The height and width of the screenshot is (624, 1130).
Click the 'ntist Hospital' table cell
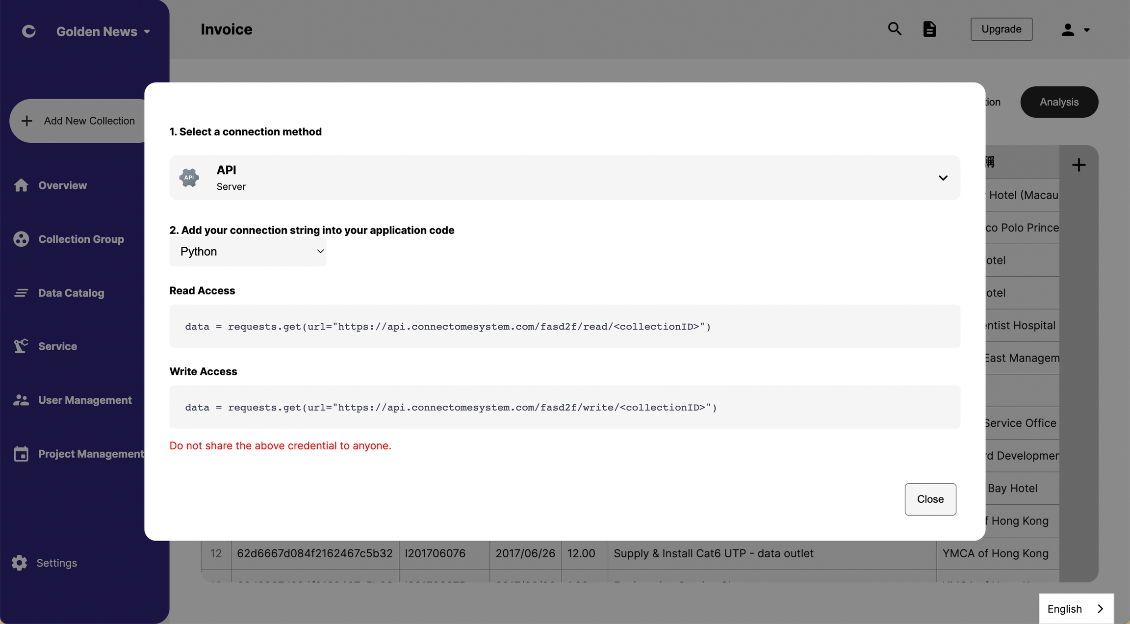pos(1022,325)
